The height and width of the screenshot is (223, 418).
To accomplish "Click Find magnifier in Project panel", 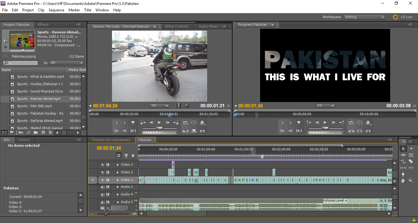I will tap(28, 132).
